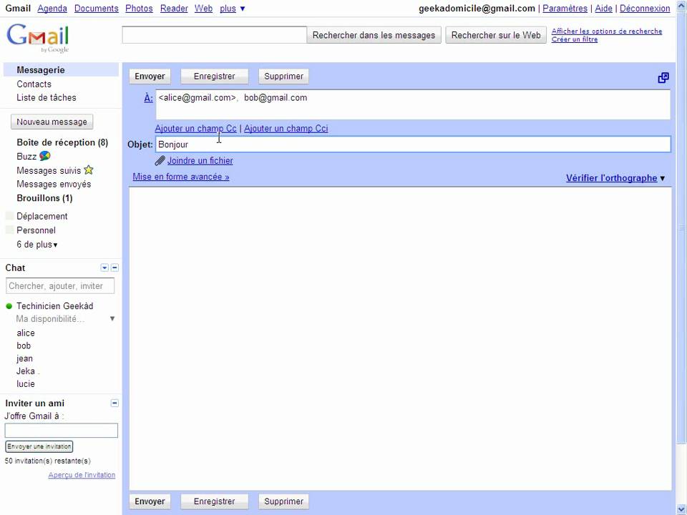Click the green status dot for Technicien Geekàd
Viewport: 687px width, 515px height.
coord(8,305)
